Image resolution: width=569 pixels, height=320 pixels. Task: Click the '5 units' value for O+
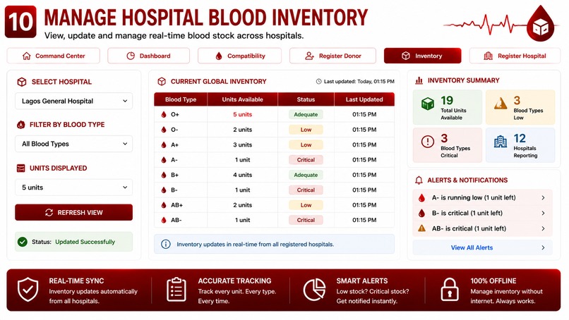(x=242, y=114)
